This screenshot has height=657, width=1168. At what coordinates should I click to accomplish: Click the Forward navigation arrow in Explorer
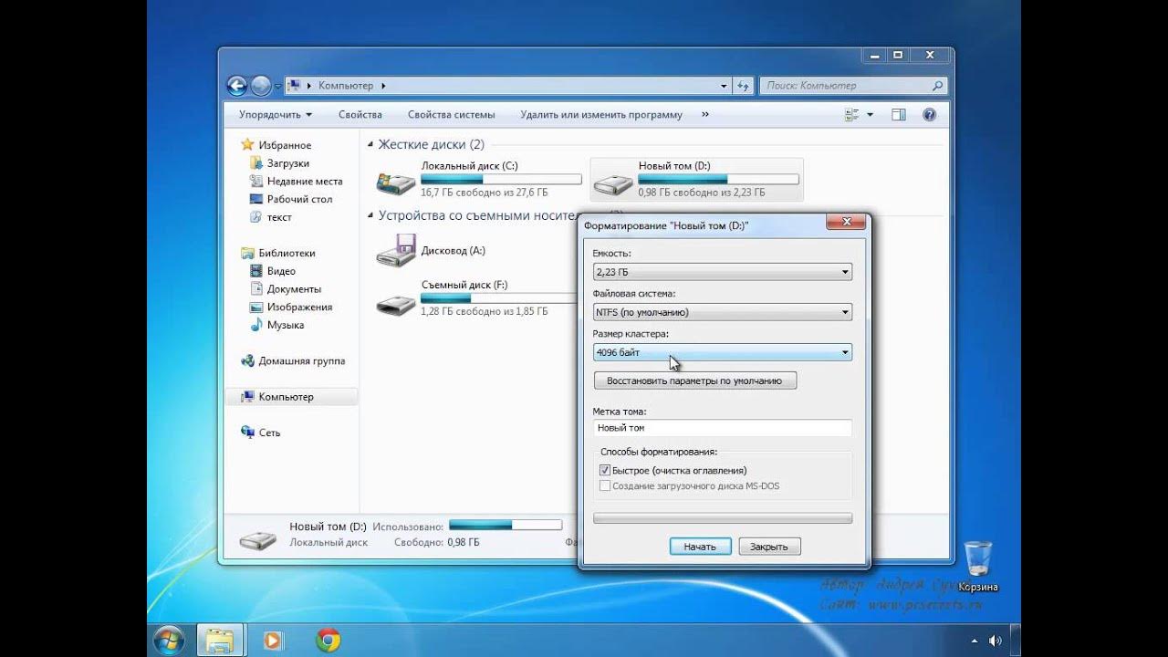tap(261, 86)
